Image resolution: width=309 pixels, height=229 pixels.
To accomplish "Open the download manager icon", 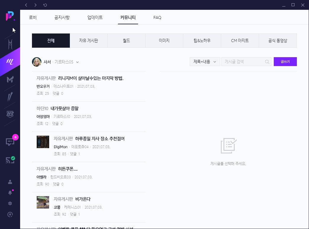I will [10, 214].
